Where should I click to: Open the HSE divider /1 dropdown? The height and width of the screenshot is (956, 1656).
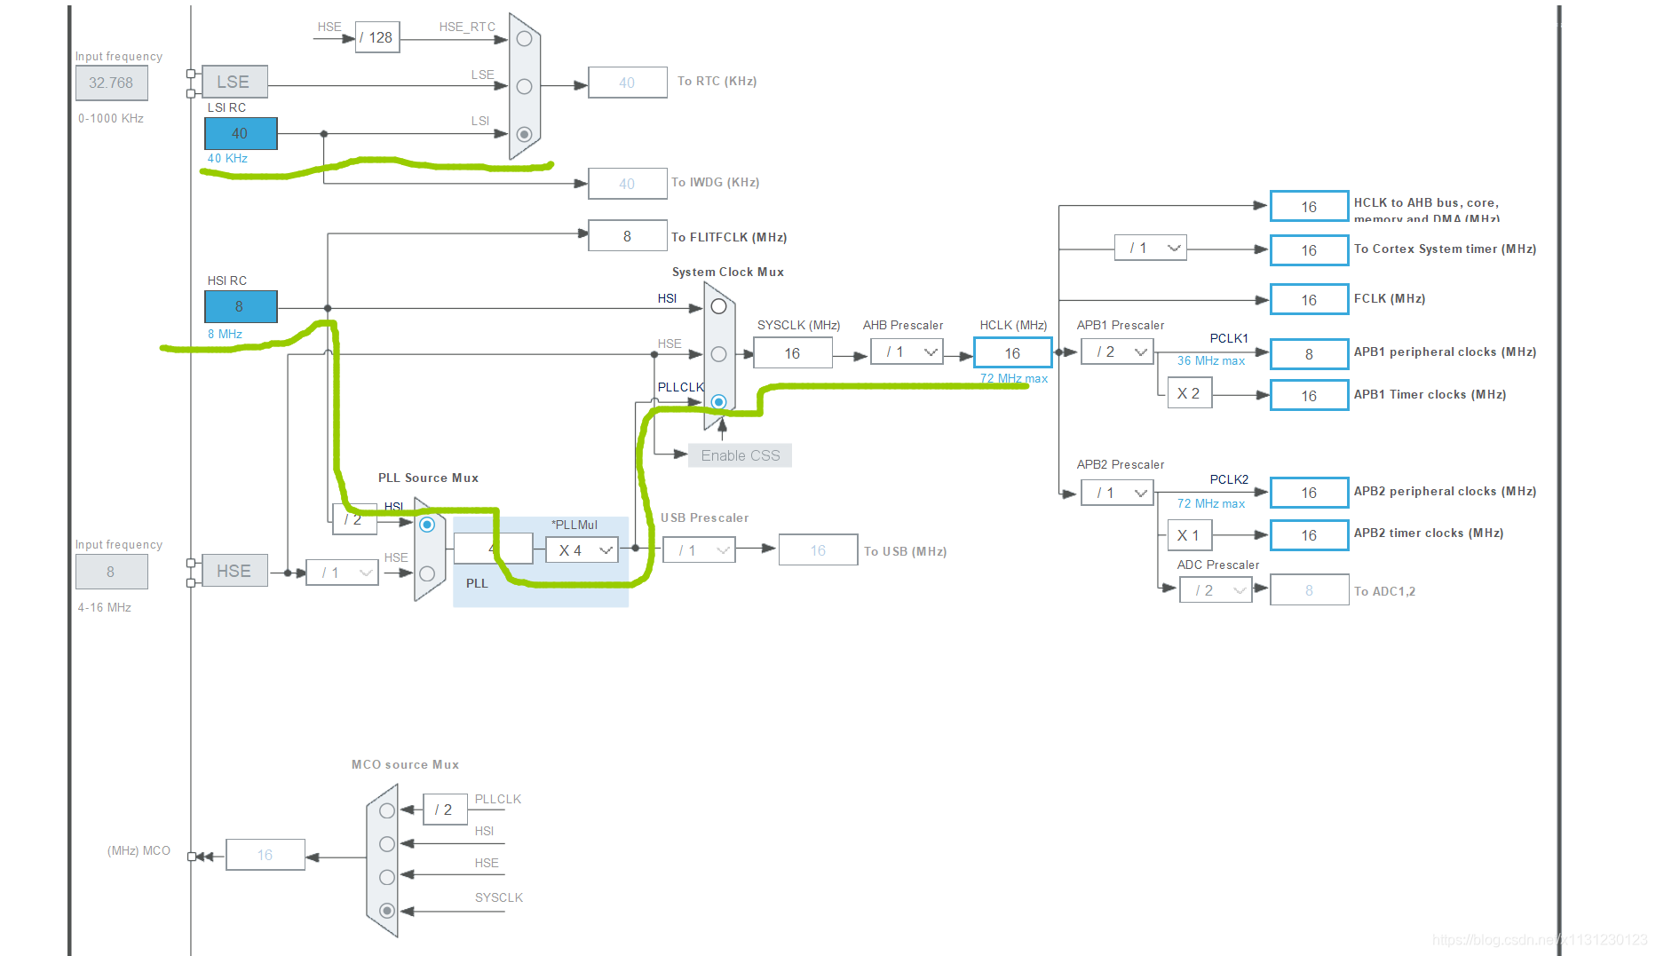(x=342, y=573)
